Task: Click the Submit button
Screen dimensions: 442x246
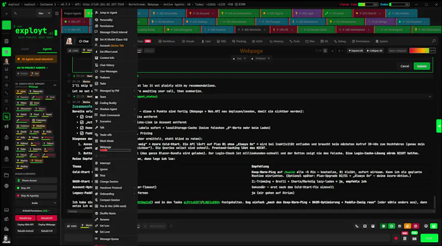Action: click(x=422, y=66)
